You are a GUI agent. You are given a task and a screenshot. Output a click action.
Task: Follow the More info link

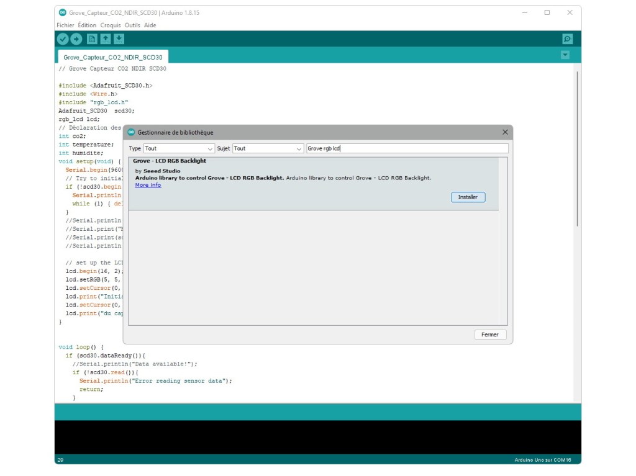pyautogui.click(x=148, y=185)
